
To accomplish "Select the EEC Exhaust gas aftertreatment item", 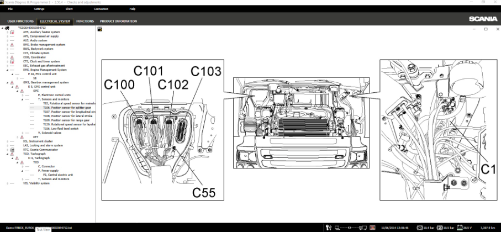I will [x=44, y=66].
